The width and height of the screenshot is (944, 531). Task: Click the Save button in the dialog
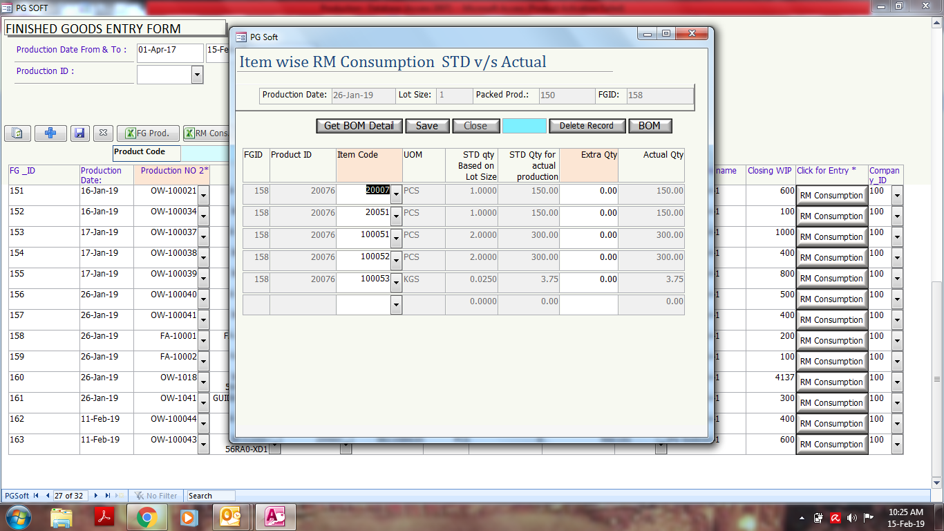[x=426, y=126]
